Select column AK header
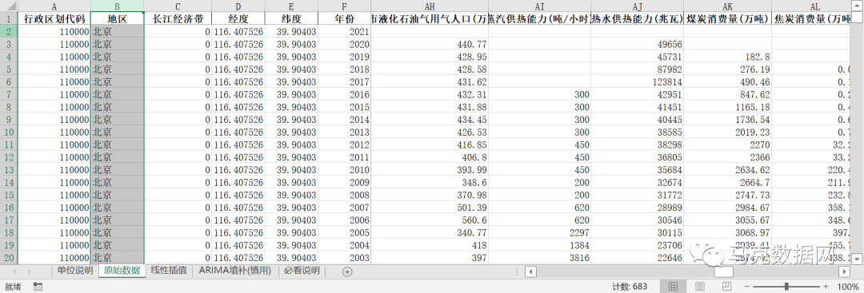The height and width of the screenshot is (293, 864). tap(728, 6)
